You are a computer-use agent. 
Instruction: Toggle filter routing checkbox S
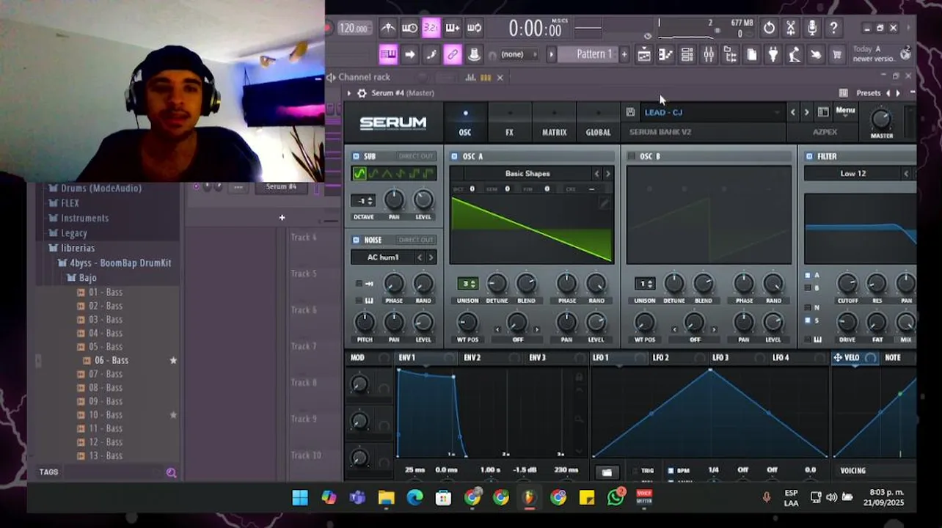(808, 320)
